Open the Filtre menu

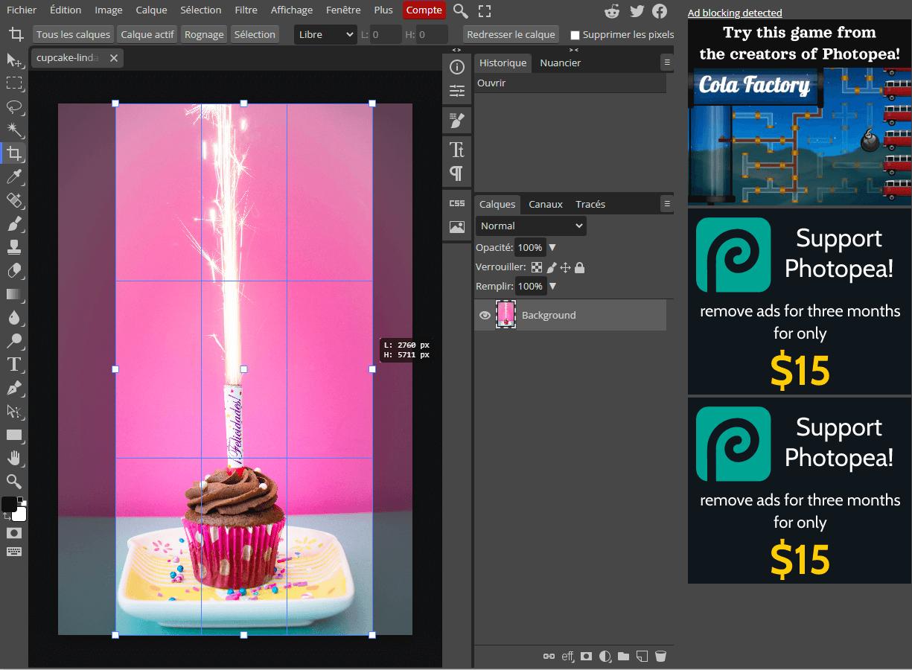click(x=246, y=10)
